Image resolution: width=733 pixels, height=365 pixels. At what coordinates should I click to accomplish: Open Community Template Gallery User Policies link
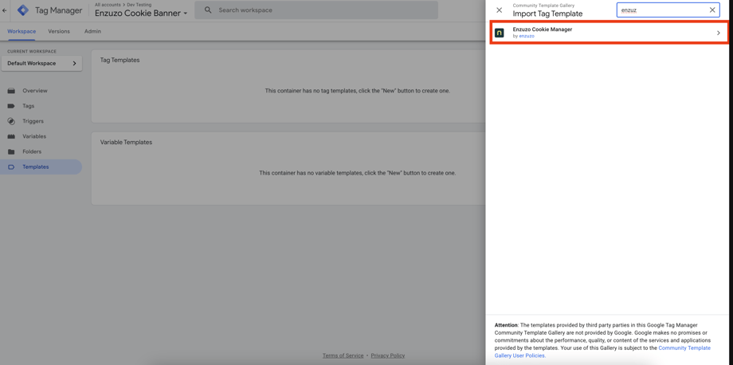[x=602, y=352]
